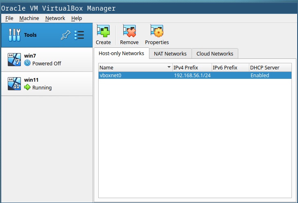Viewport: 298px width, 203px height.
Task: Open the File menu
Action: click(9, 18)
